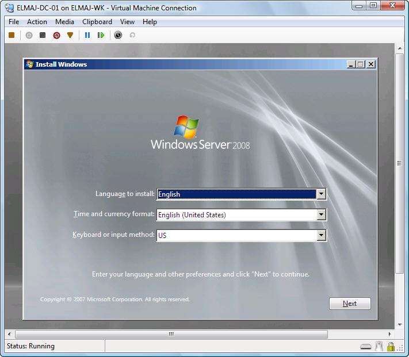Click the red Shut Down toolbar icon
The image size is (409, 357).
(56, 35)
